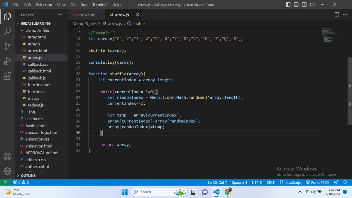
Task: Click the split editor right icon
Action: [337, 15]
